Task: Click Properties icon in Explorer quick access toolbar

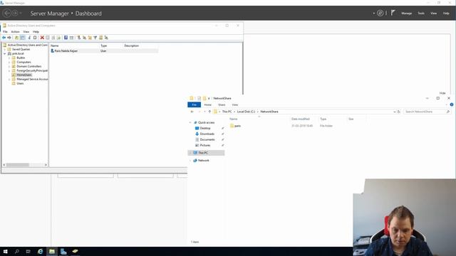Action: pyautogui.click(x=199, y=98)
